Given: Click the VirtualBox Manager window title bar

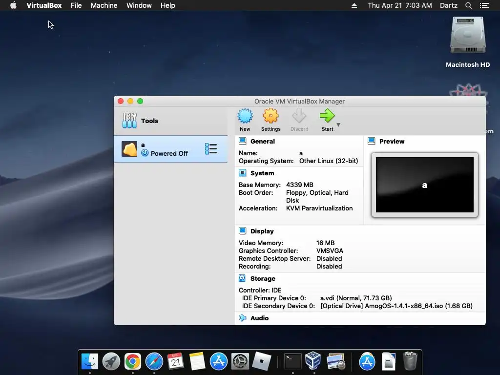Looking at the screenshot, I should (299, 101).
